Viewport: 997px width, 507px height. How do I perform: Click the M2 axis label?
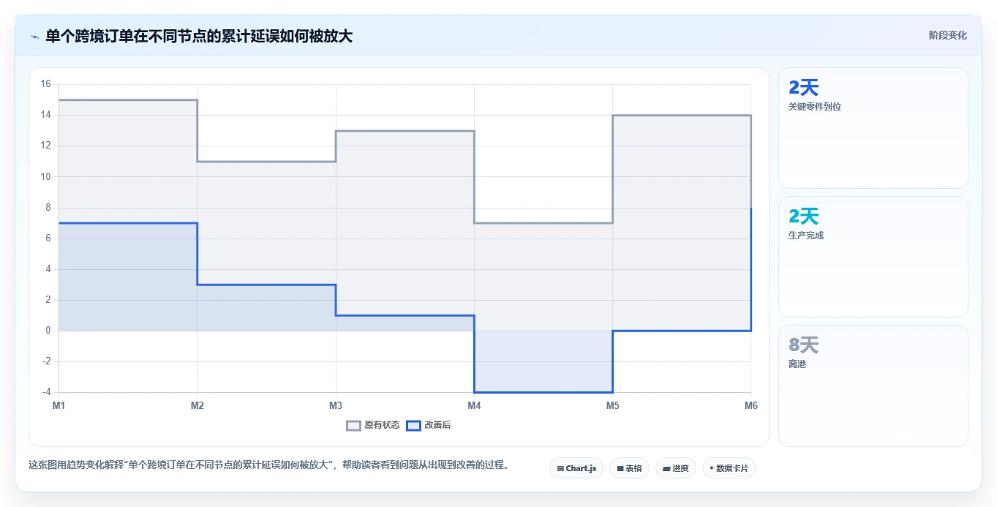tap(197, 405)
